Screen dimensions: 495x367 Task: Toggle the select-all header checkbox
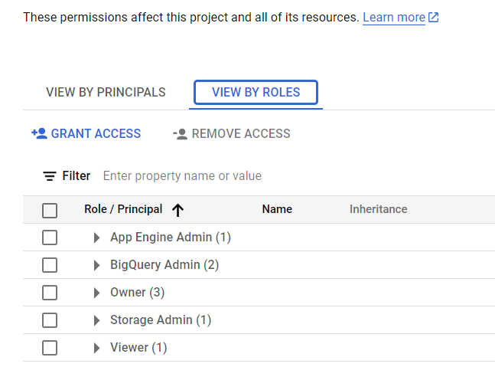pyautogui.click(x=50, y=210)
